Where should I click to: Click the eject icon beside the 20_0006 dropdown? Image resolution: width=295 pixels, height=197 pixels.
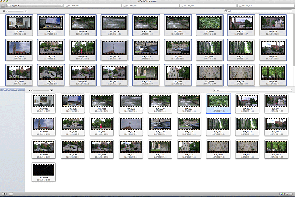3,5
